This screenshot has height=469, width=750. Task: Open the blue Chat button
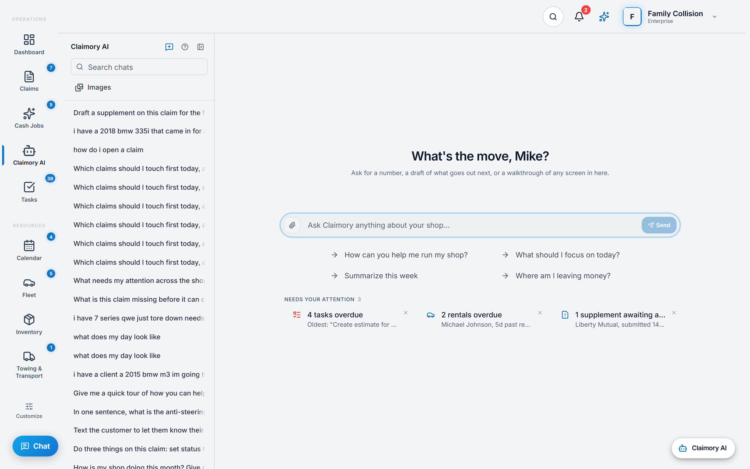(35, 446)
